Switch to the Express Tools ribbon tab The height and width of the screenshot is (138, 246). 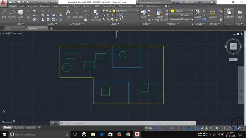coord(109,6)
